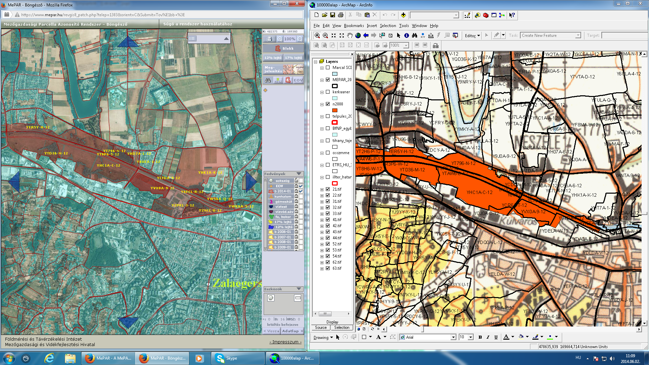The height and width of the screenshot is (365, 649).
Task: Select the ArcMap Zoom Out tool
Action: point(325,35)
